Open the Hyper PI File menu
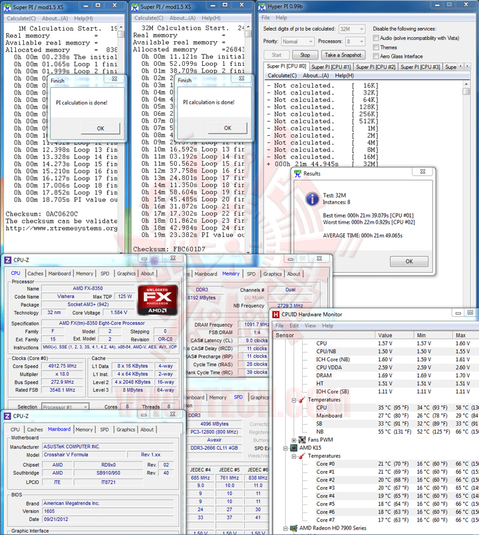The width and height of the screenshot is (479, 535). [265, 18]
